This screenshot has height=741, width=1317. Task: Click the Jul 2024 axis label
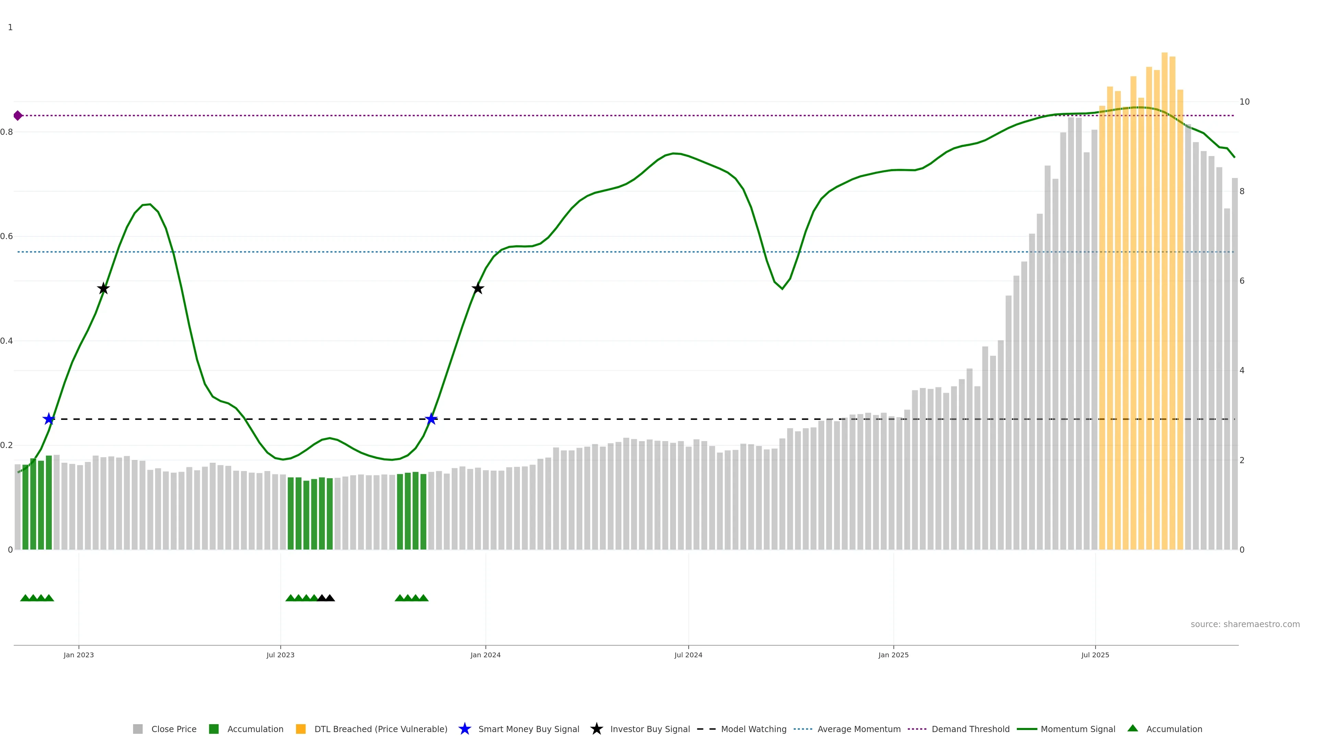[688, 655]
